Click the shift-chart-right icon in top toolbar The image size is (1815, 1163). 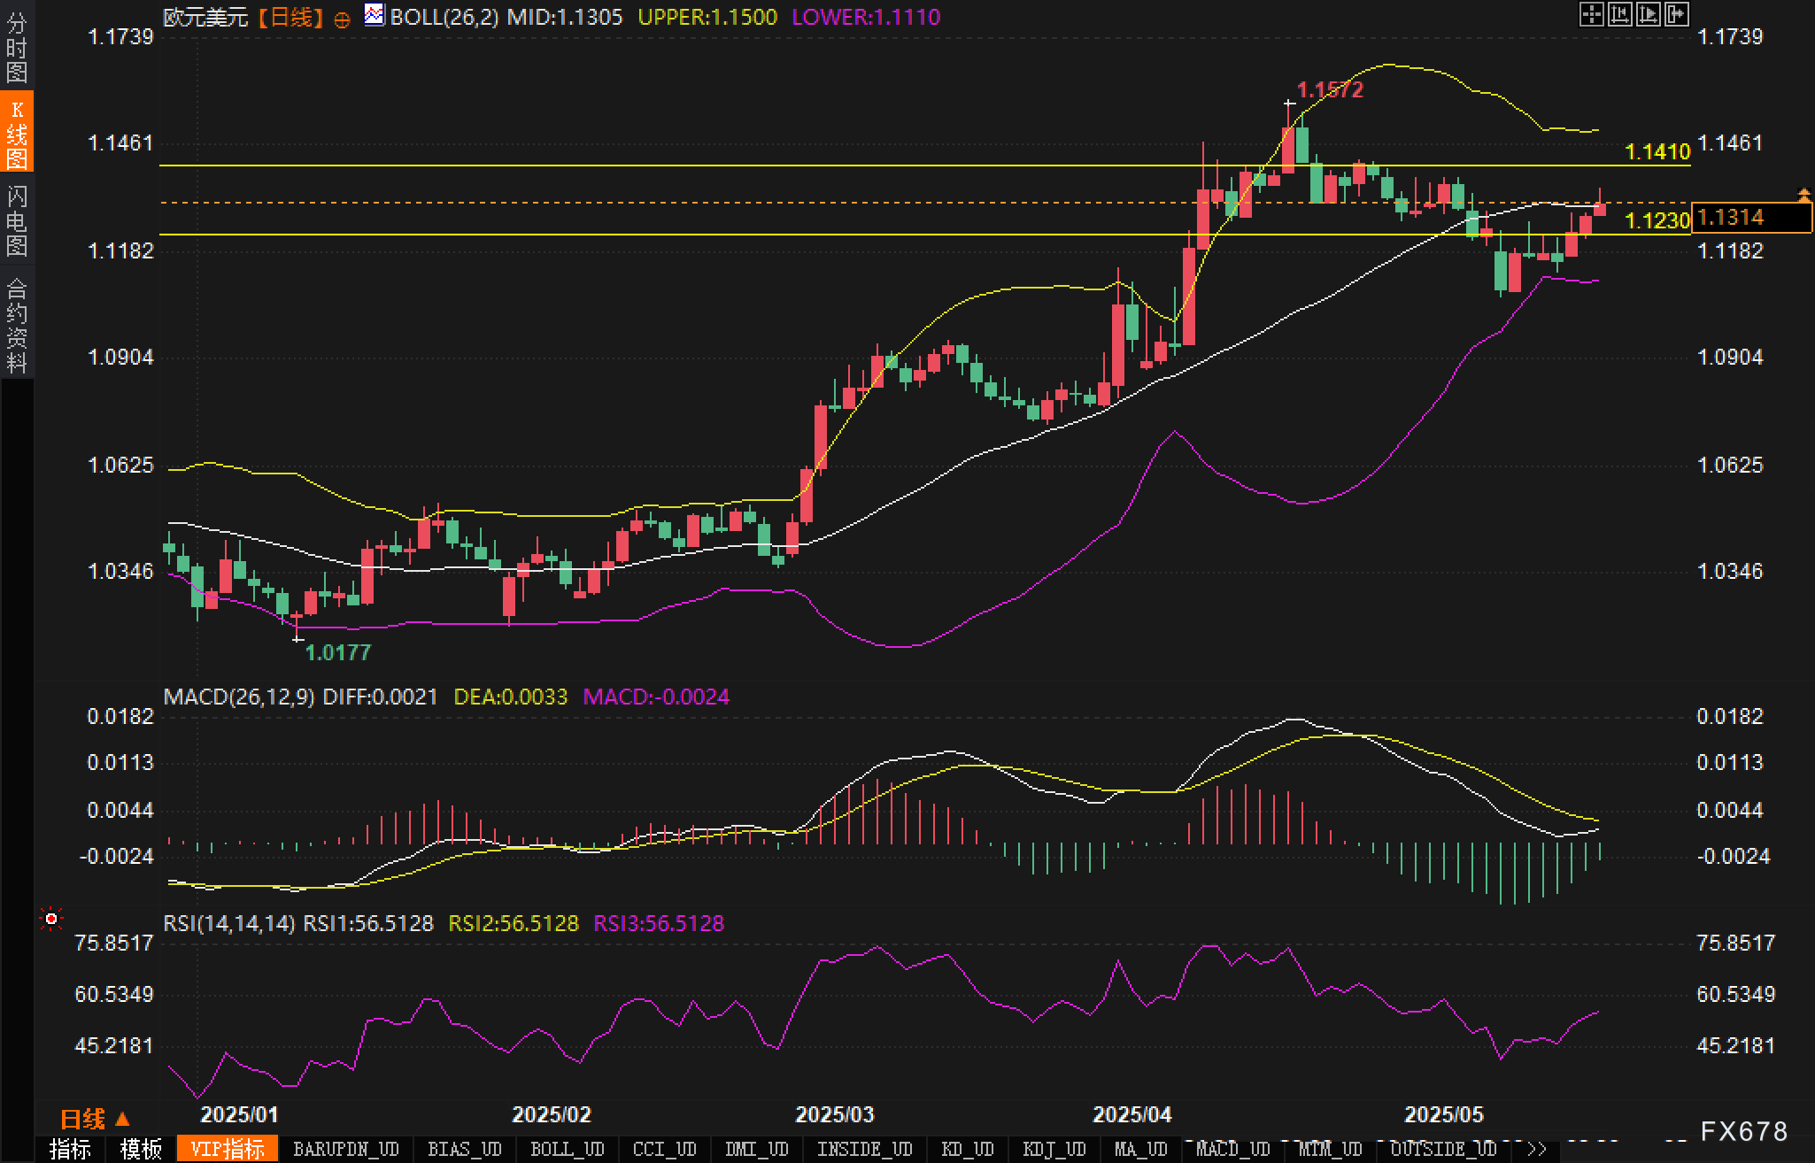point(1649,14)
